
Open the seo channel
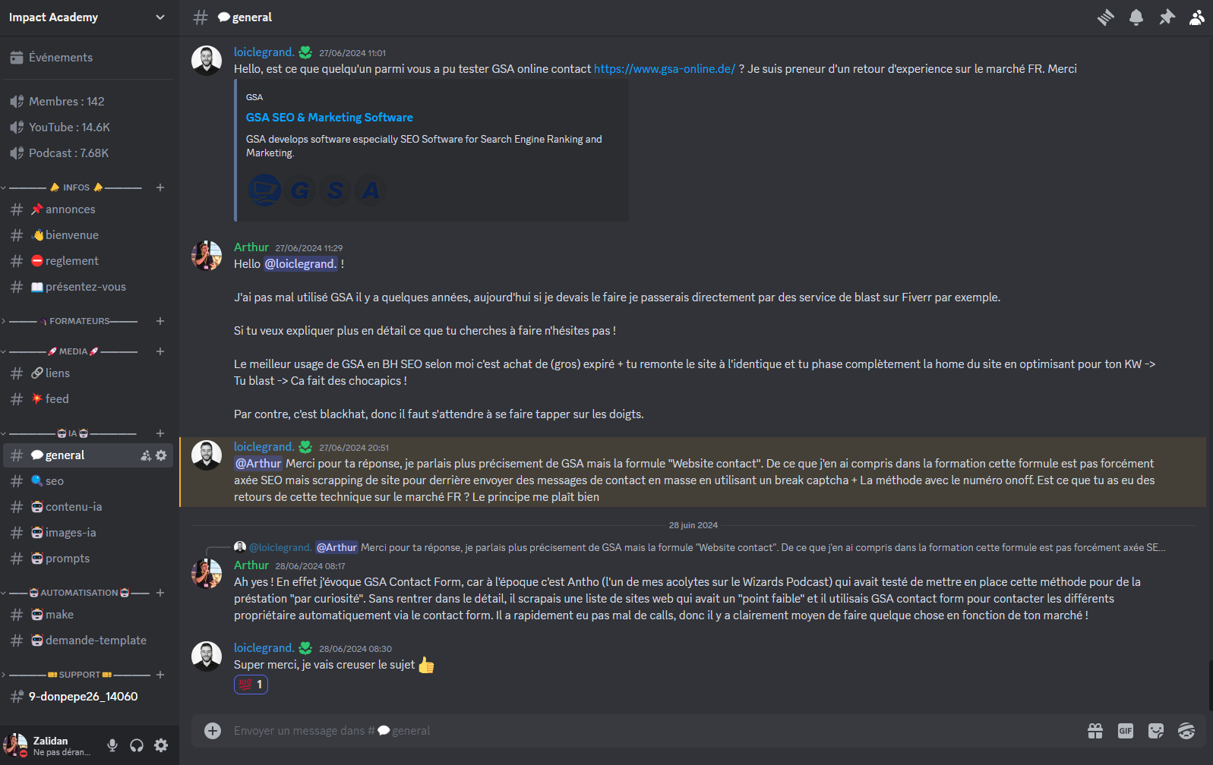(88, 481)
